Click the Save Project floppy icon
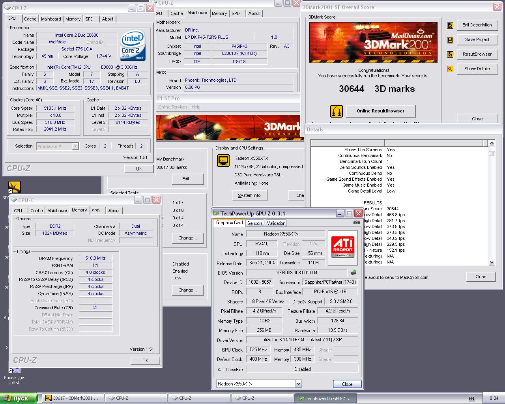505x404 pixels. pyautogui.click(x=450, y=40)
